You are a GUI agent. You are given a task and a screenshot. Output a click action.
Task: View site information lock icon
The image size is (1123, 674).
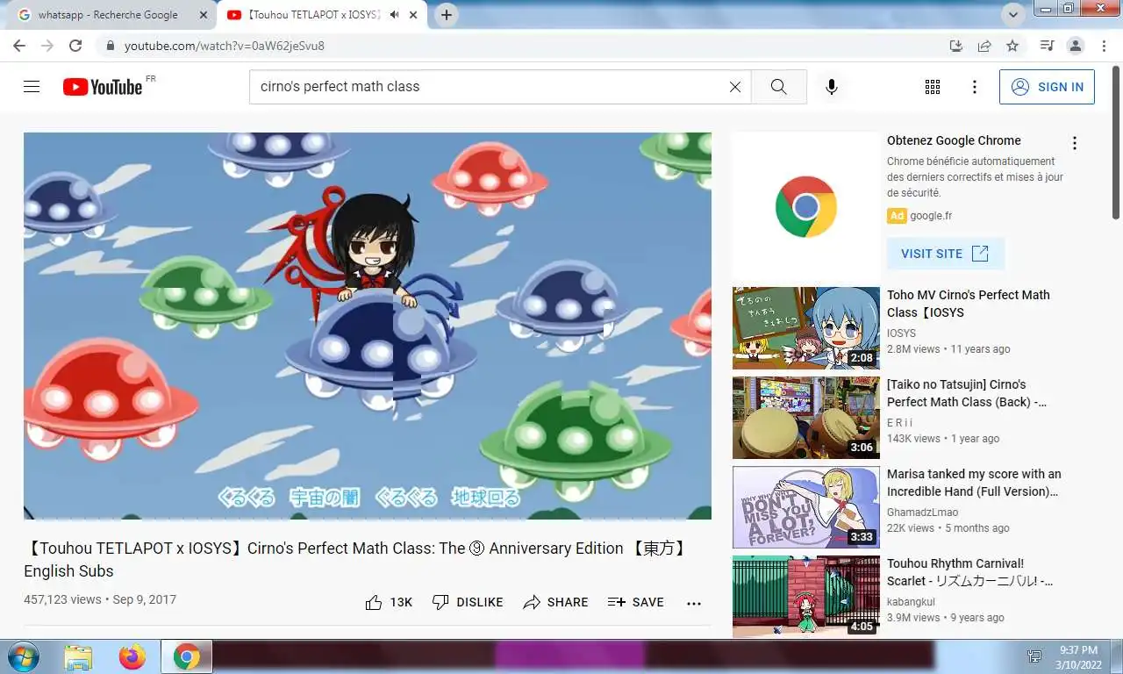(110, 46)
